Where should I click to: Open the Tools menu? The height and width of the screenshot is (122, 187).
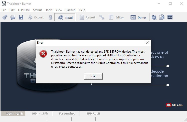pos(49,10)
